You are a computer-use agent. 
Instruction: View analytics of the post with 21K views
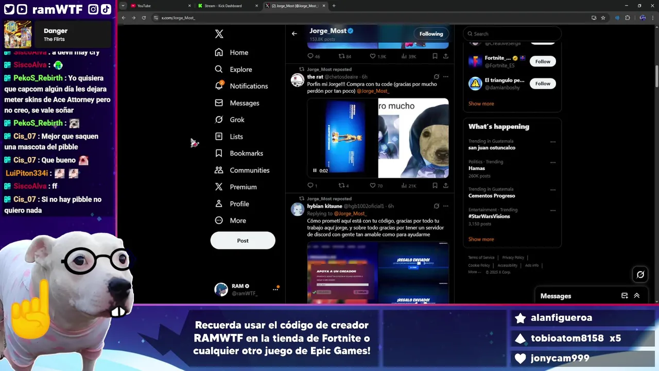pos(408,185)
